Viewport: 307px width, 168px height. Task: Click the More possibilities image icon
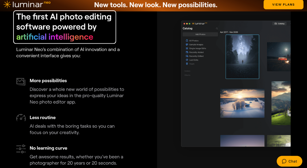(x=21, y=82)
